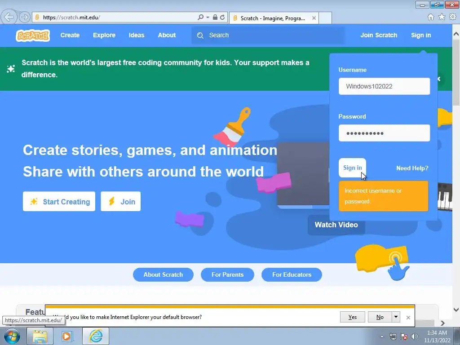Submit the white Sign in button
Screen dimensions: 460x345
click(352, 168)
